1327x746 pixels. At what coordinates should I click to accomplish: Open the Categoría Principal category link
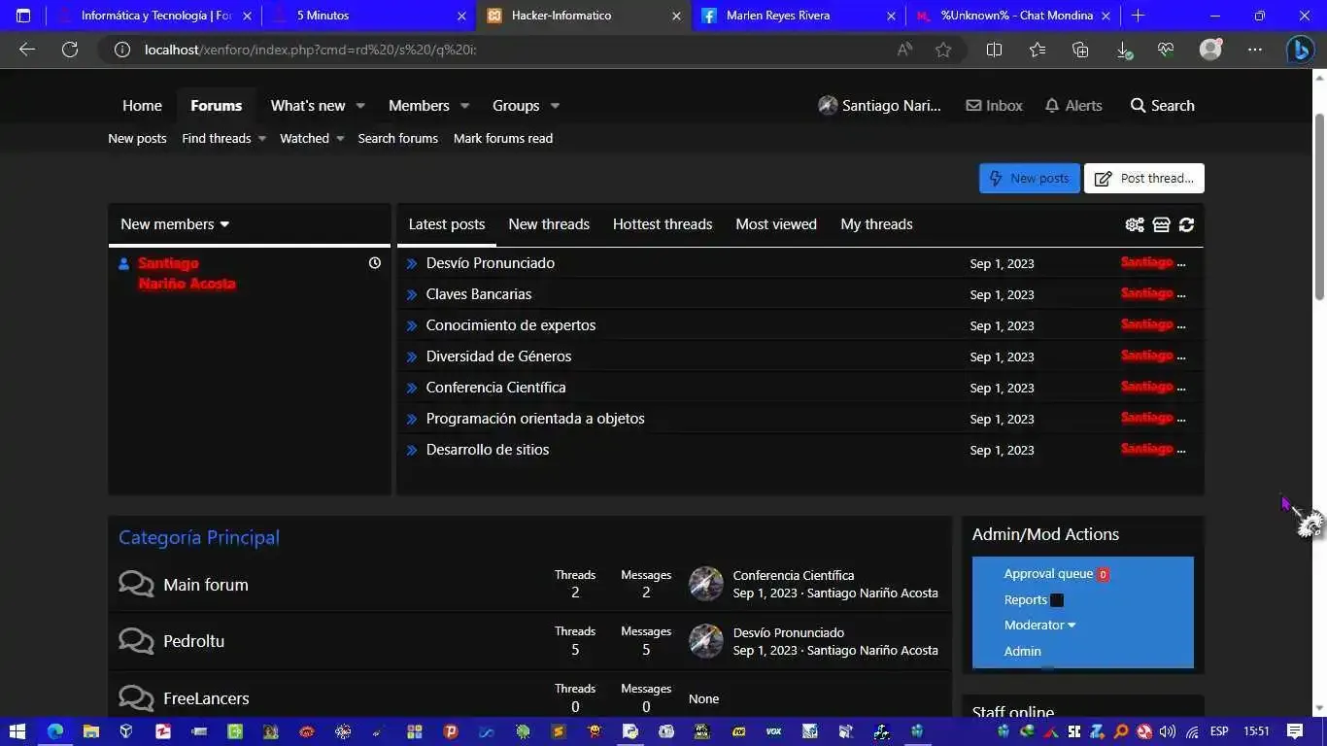199,537
